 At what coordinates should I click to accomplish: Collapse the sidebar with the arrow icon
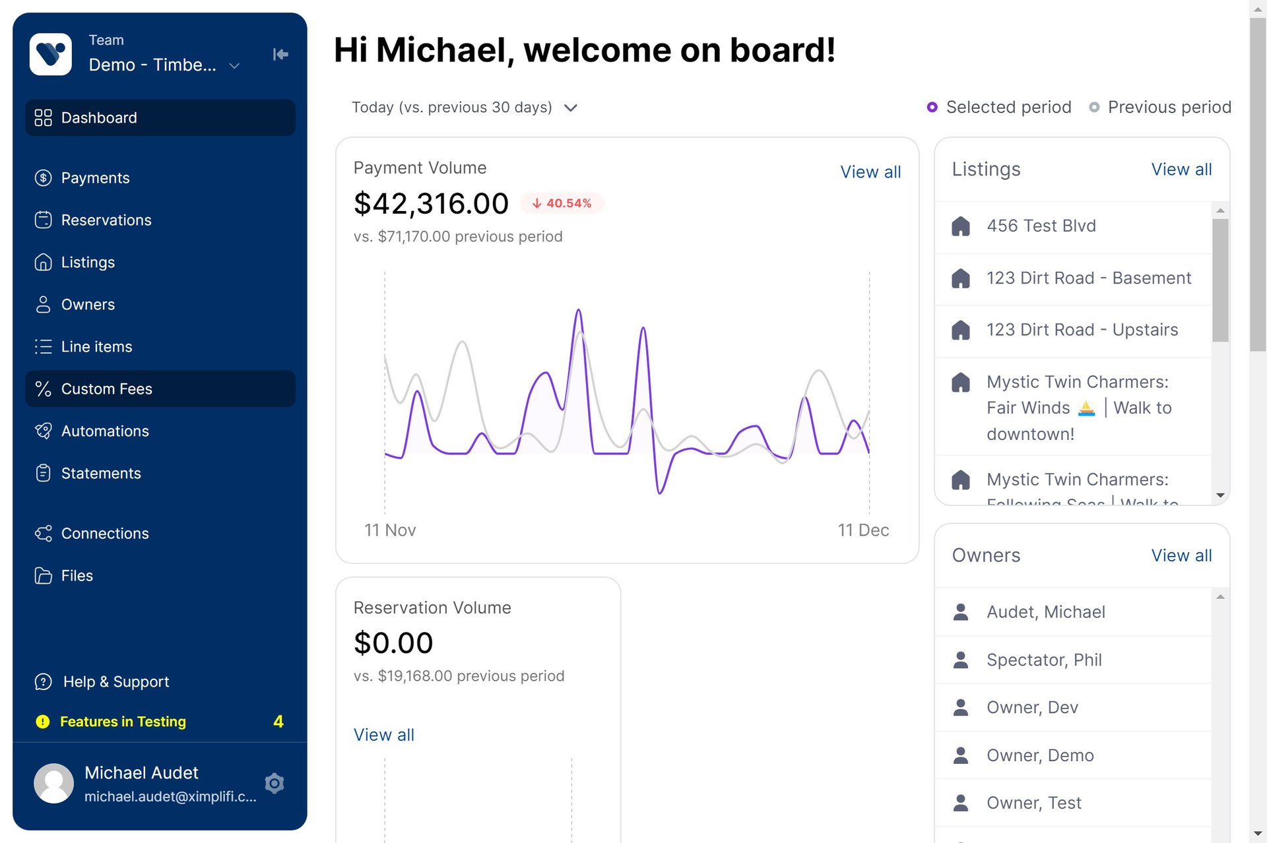click(x=280, y=54)
